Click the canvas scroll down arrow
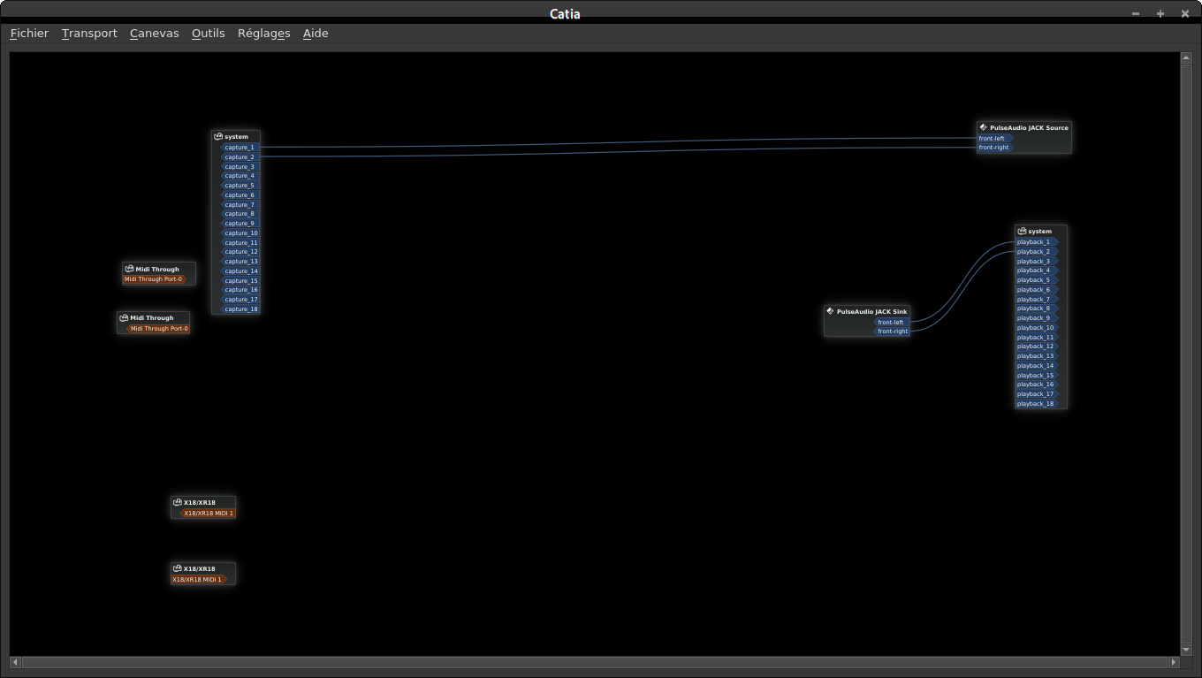The width and height of the screenshot is (1202, 678). point(1186,650)
